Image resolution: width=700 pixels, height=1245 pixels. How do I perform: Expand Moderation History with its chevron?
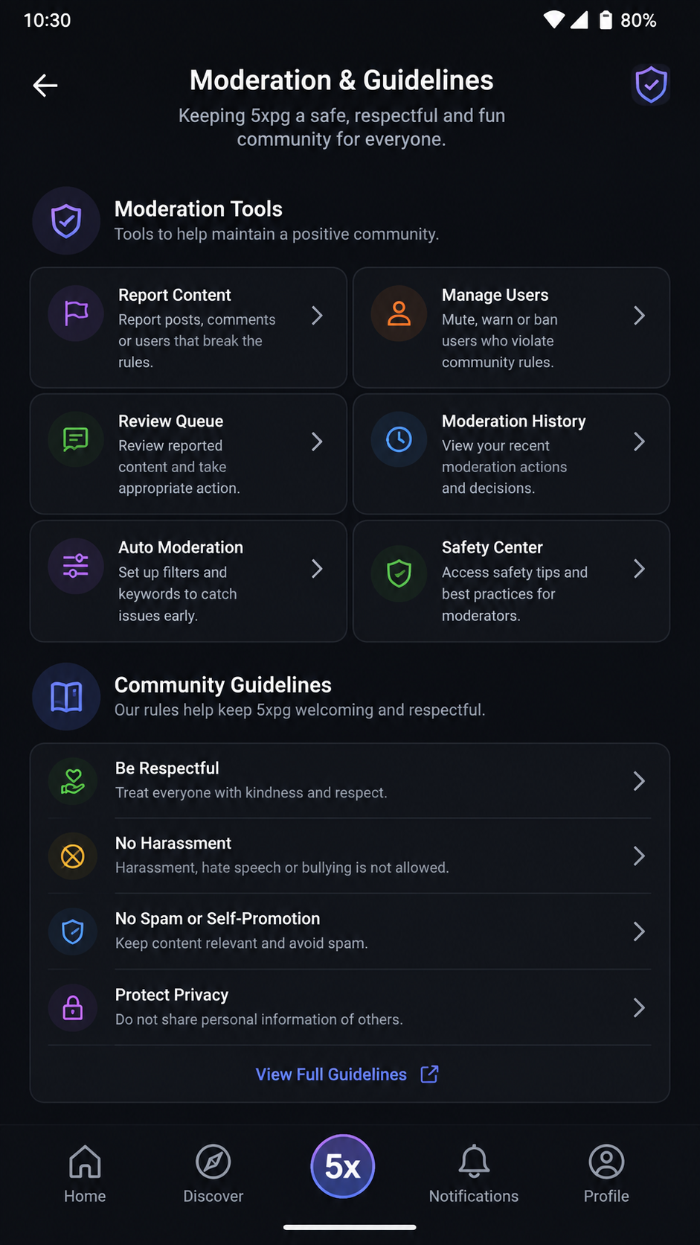(x=639, y=442)
